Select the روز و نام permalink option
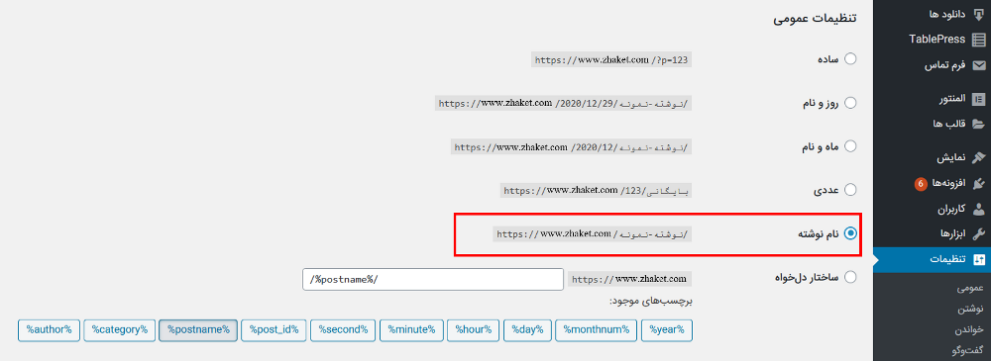The image size is (991, 361). tap(850, 102)
